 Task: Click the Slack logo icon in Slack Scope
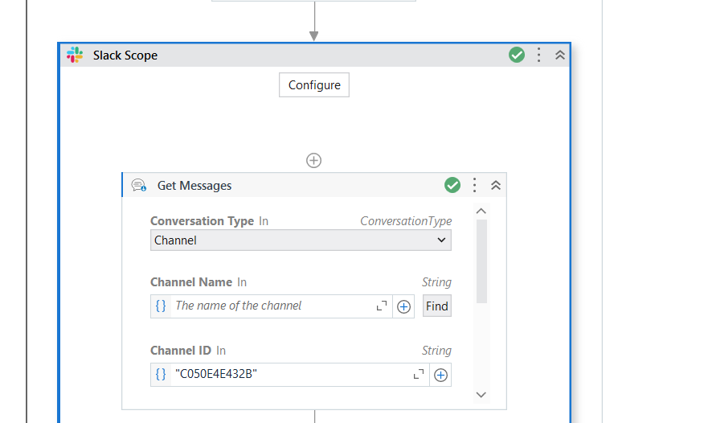[x=75, y=55]
